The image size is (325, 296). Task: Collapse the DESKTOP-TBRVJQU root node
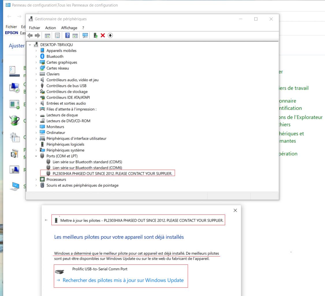point(30,45)
